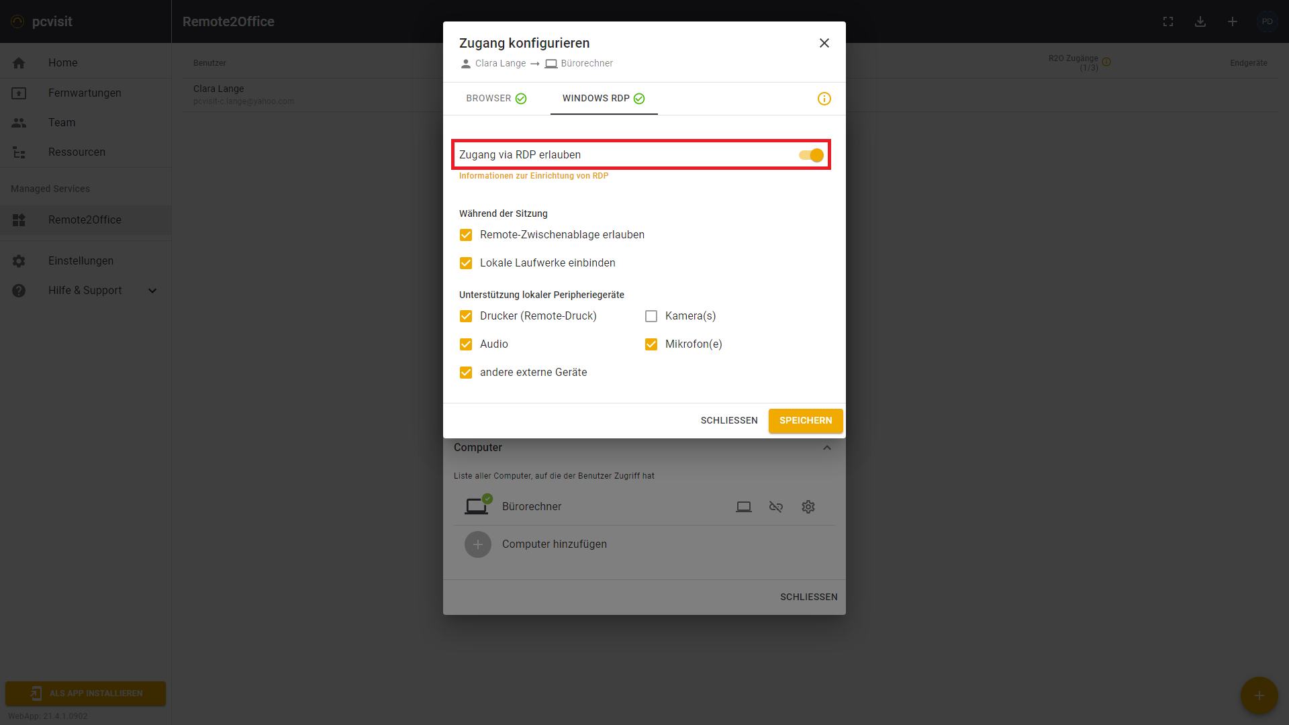The image size is (1289, 725).
Task: Click the round Computer hinzufügen plus icon
Action: (x=477, y=544)
